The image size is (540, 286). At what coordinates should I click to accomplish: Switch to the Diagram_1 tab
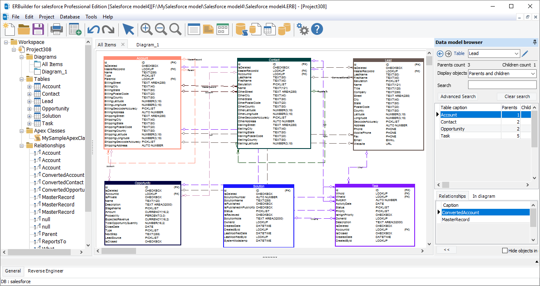pos(148,45)
